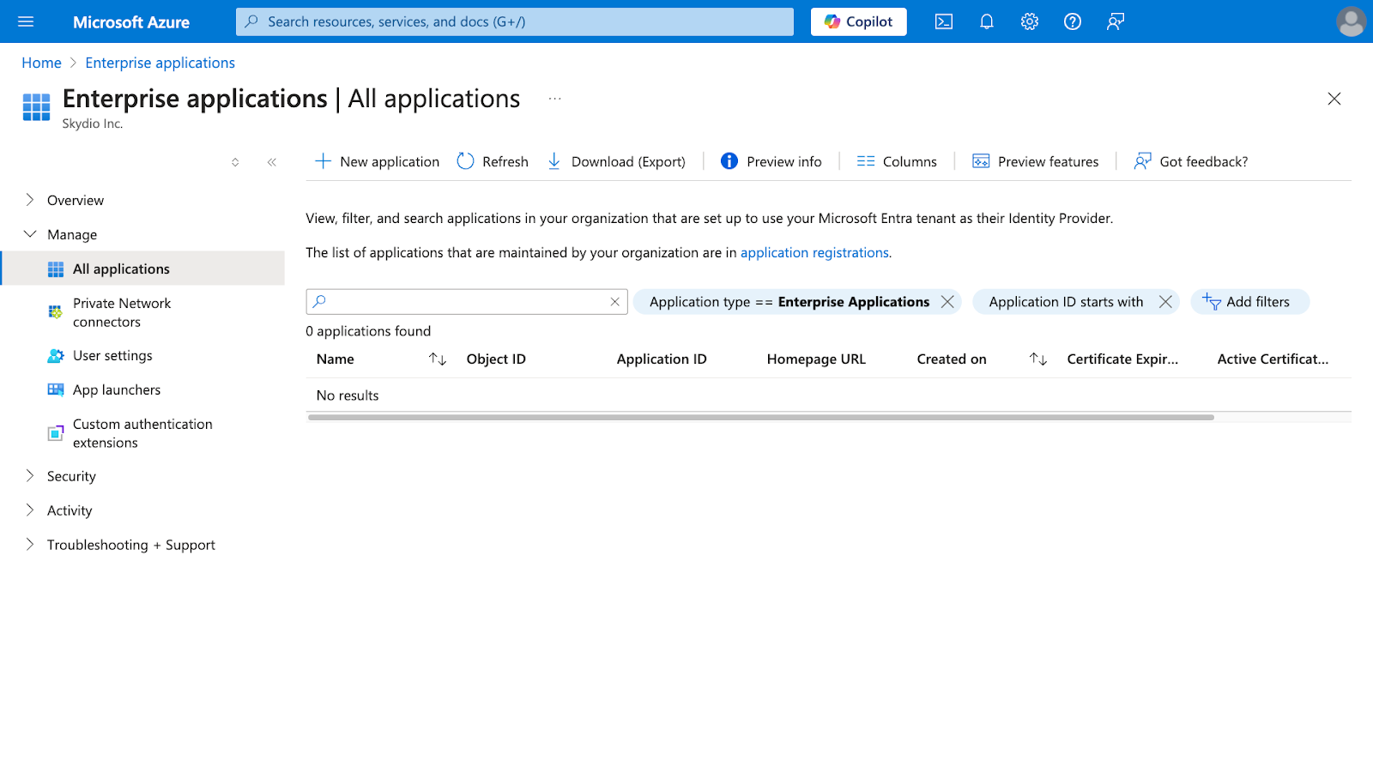Image resolution: width=1373 pixels, height=772 pixels.
Task: Edit the Application type filter pill
Action: (x=789, y=302)
